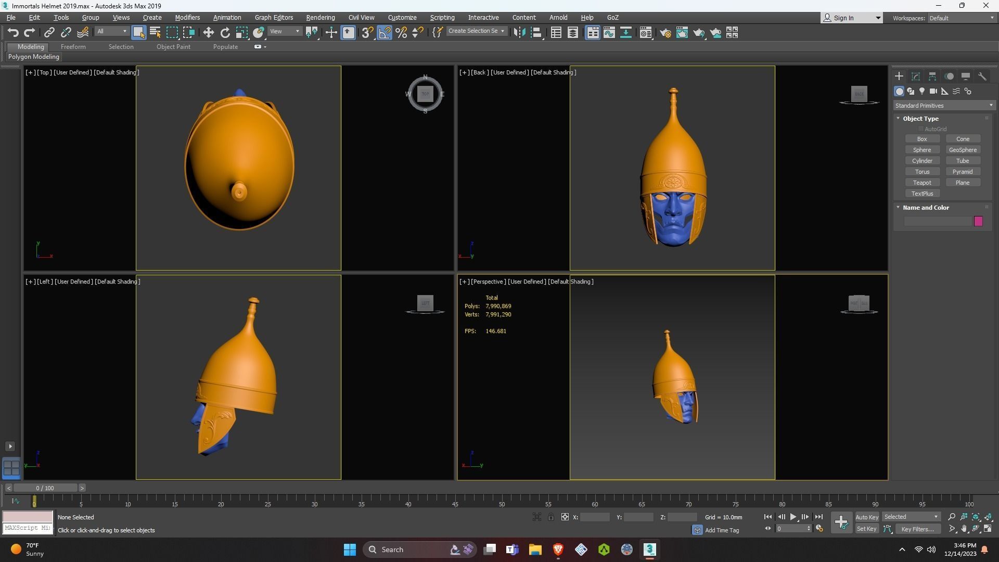Open the Material Editor teapot-sphere icon
This screenshot has width=999, height=562.
pos(646,33)
